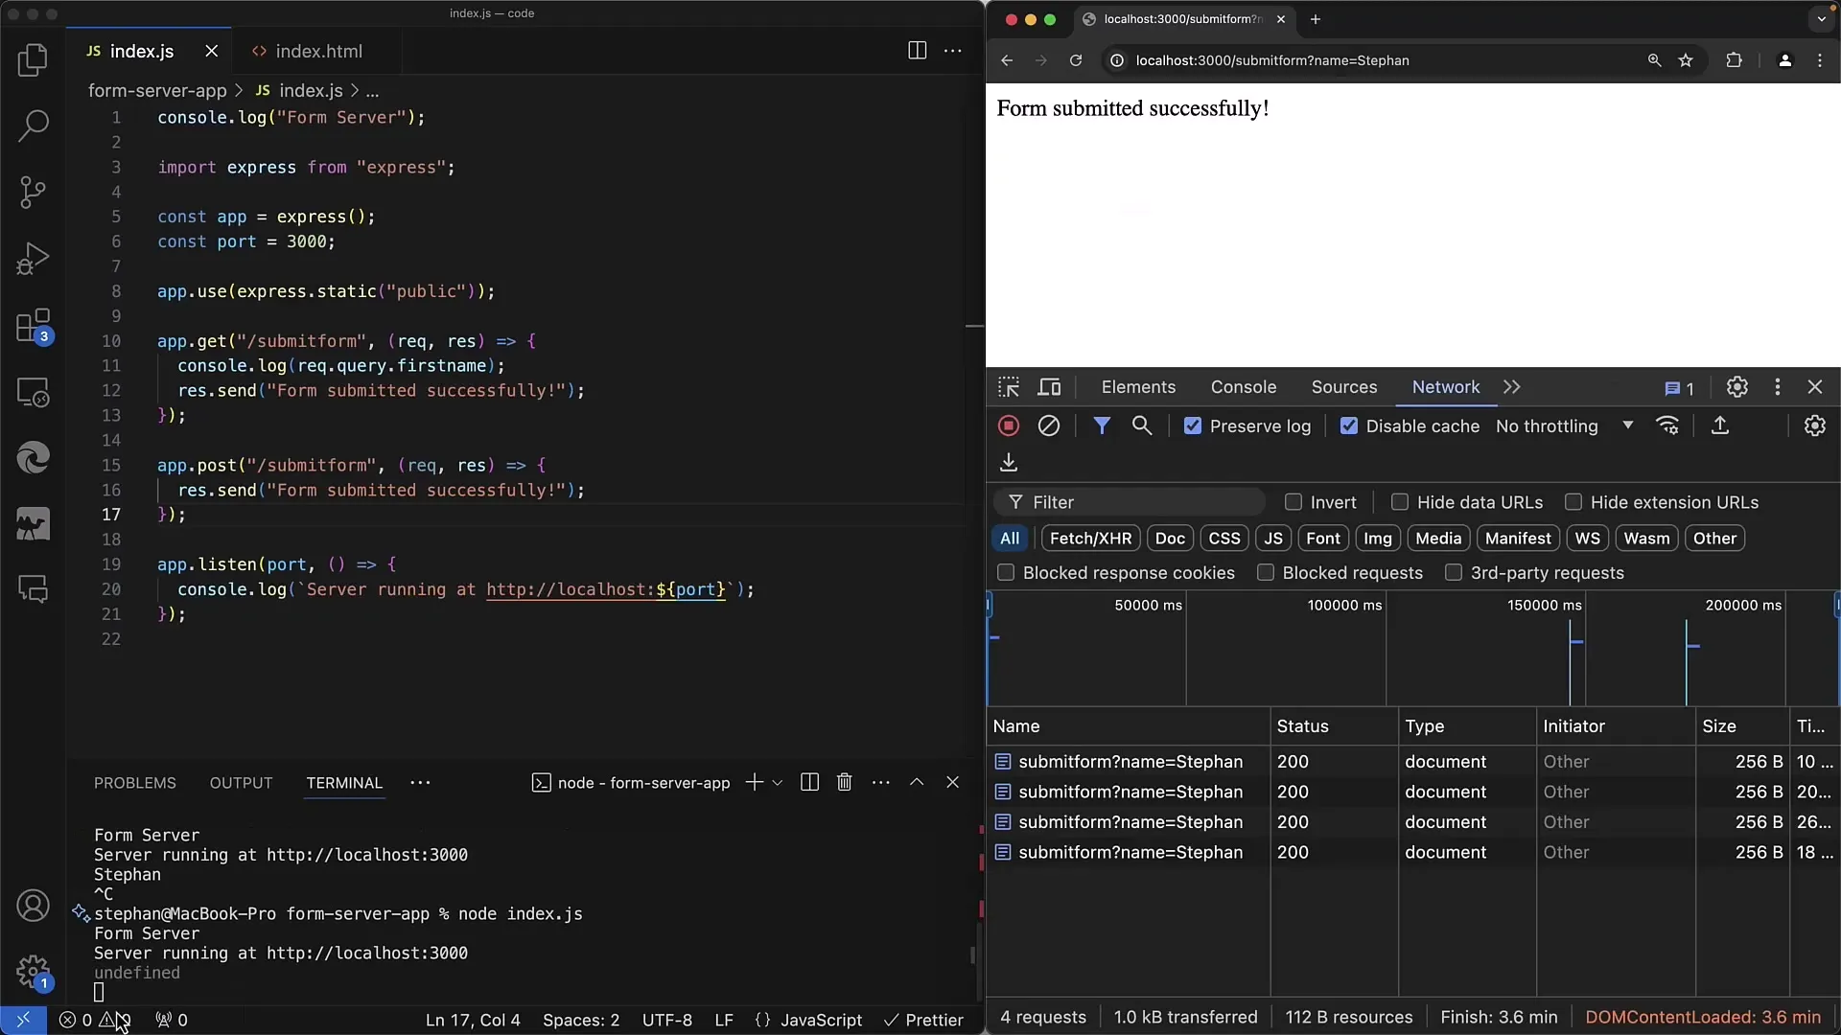1841x1035 pixels.
Task: Enable Disable cache checkbox
Action: click(1348, 425)
